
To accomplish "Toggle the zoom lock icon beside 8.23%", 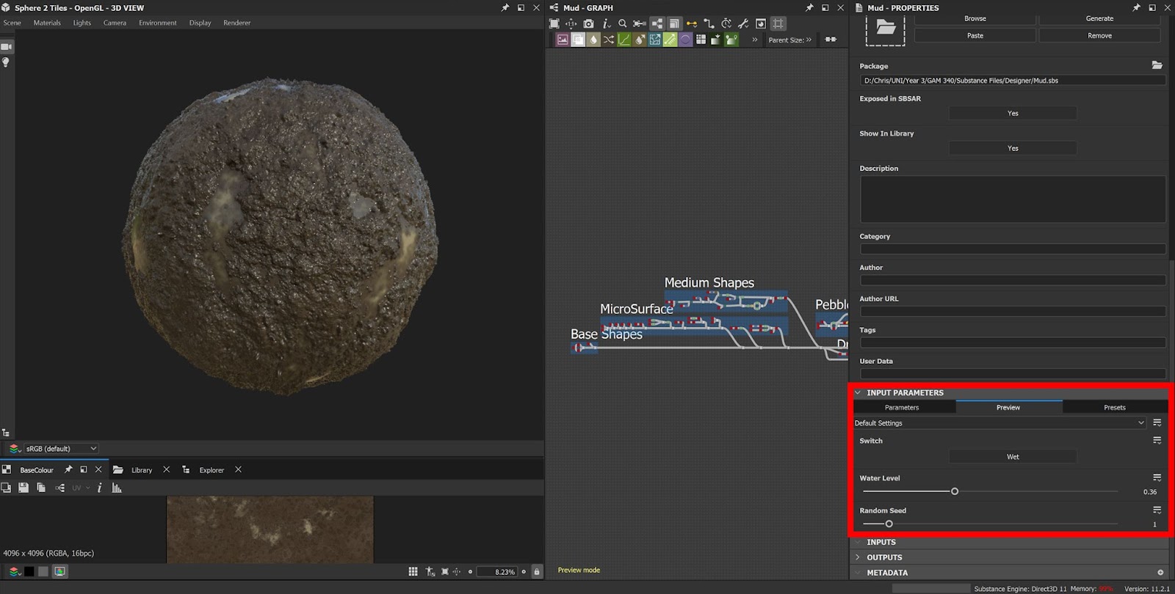I will [x=537, y=571].
